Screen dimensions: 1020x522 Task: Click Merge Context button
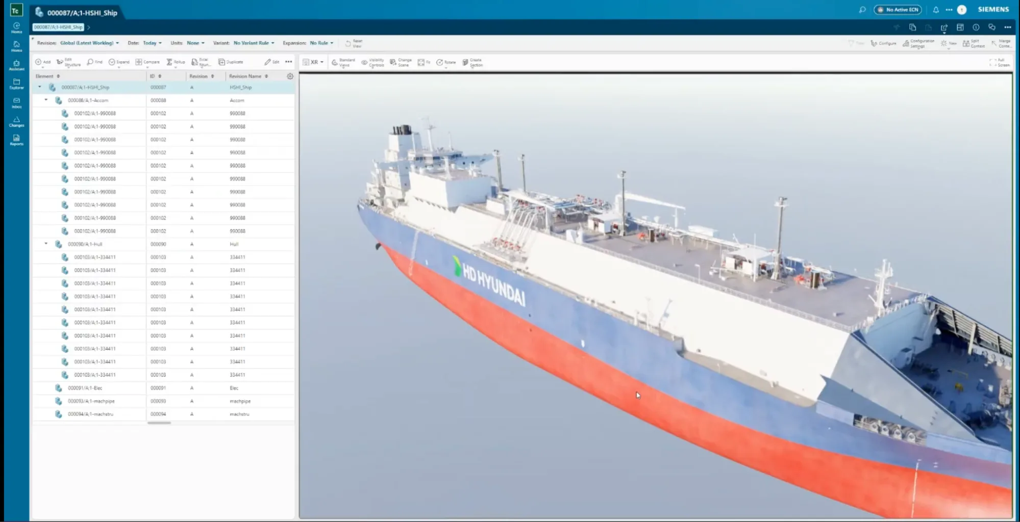(x=1001, y=43)
